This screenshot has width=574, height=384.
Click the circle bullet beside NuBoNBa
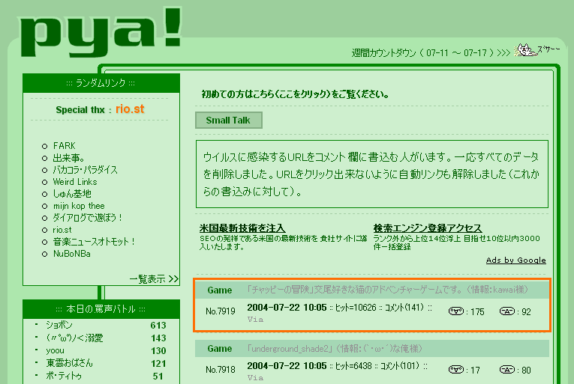[44, 254]
